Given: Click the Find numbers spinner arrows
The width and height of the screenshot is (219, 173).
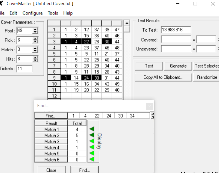Looking at the screenshot, I should 152,116.
